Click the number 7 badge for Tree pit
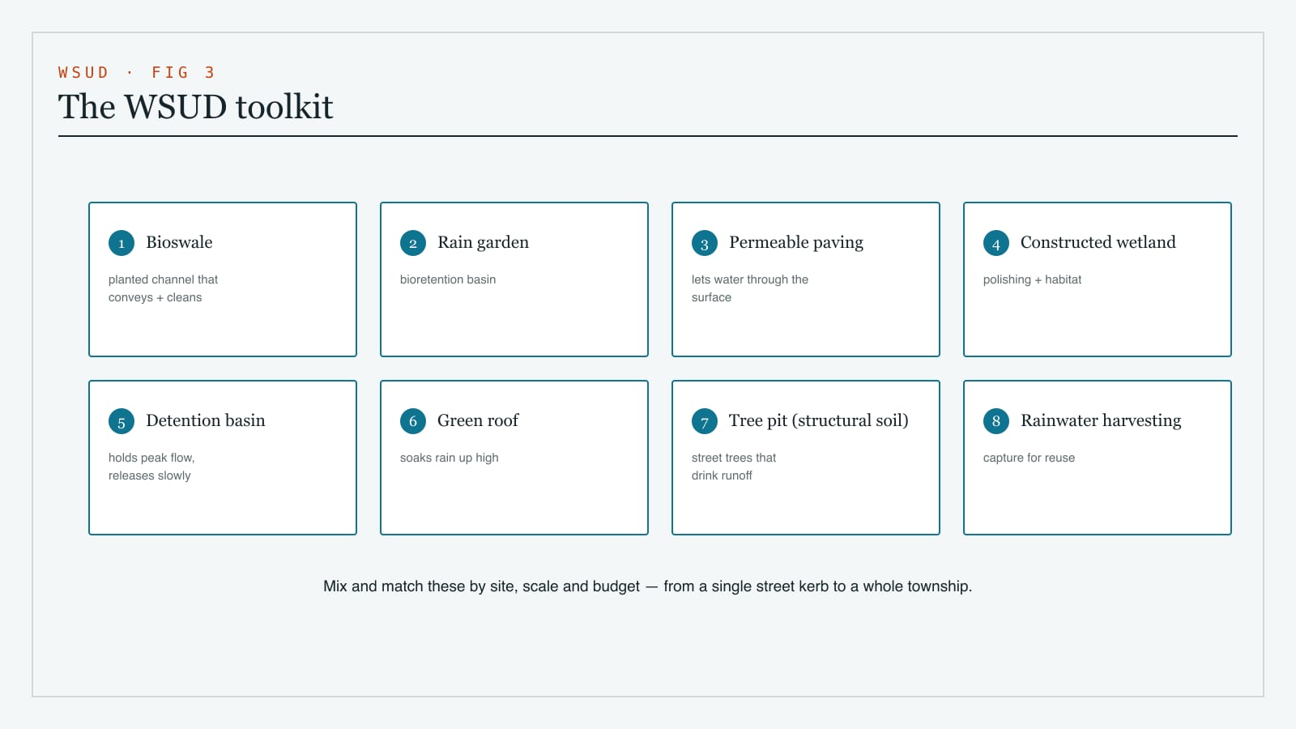Image resolution: width=1296 pixels, height=729 pixels. [x=705, y=421]
